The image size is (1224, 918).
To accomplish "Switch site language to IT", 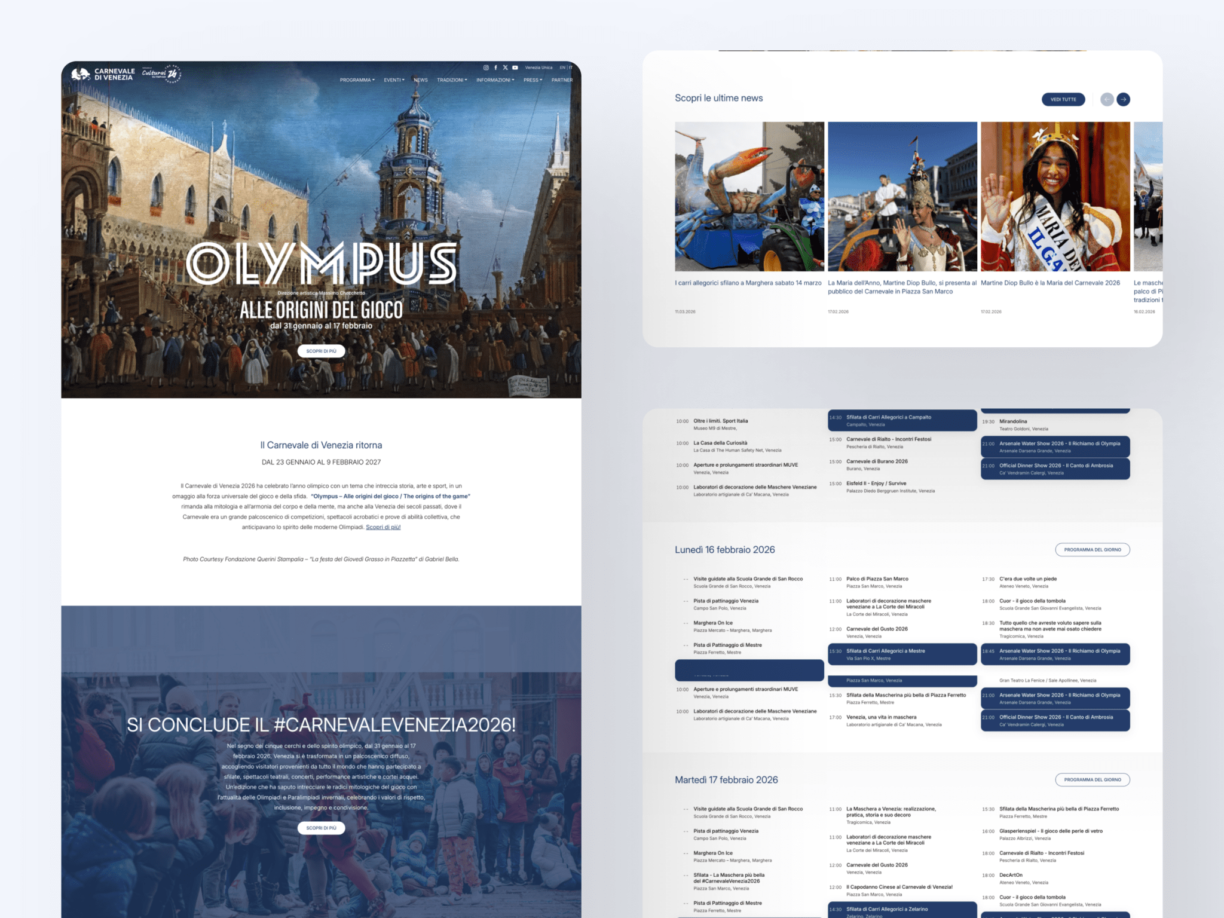I will point(571,68).
